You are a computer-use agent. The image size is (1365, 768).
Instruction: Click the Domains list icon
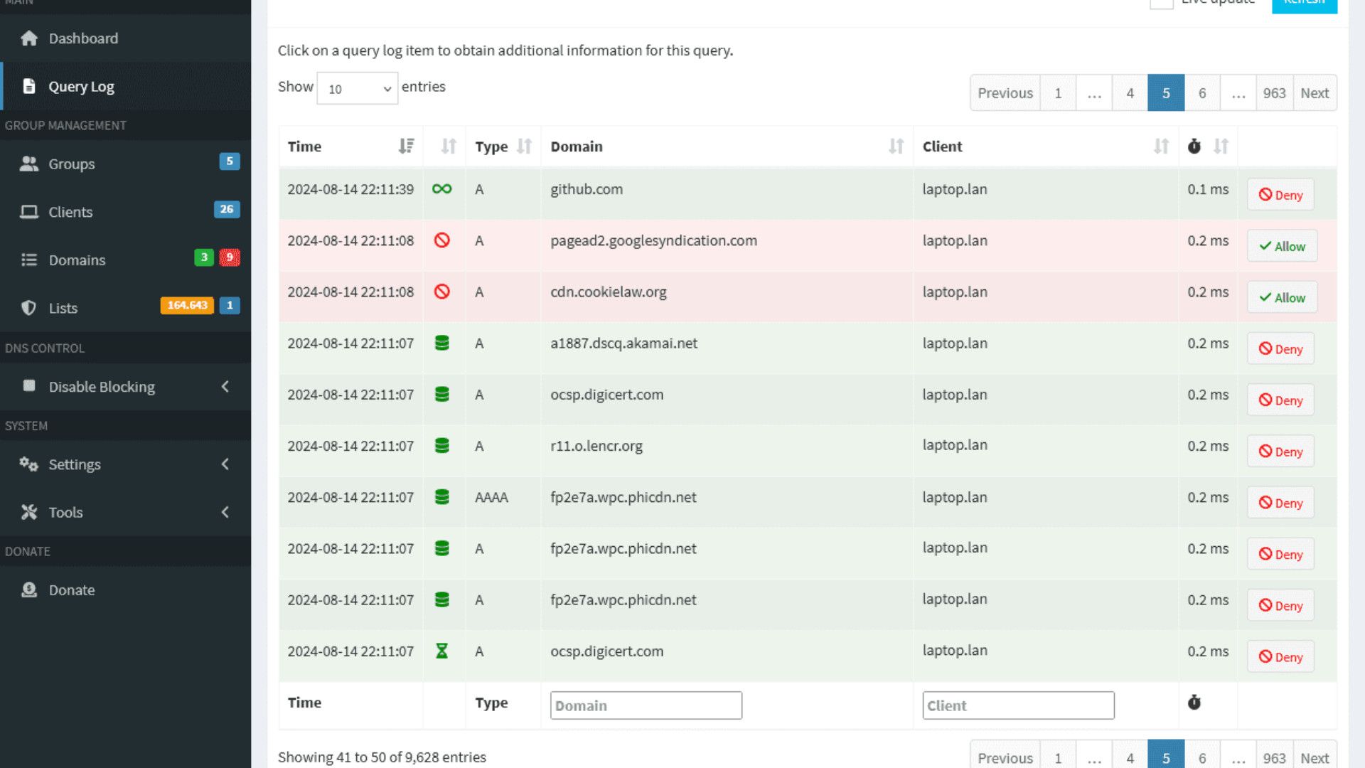(x=29, y=260)
